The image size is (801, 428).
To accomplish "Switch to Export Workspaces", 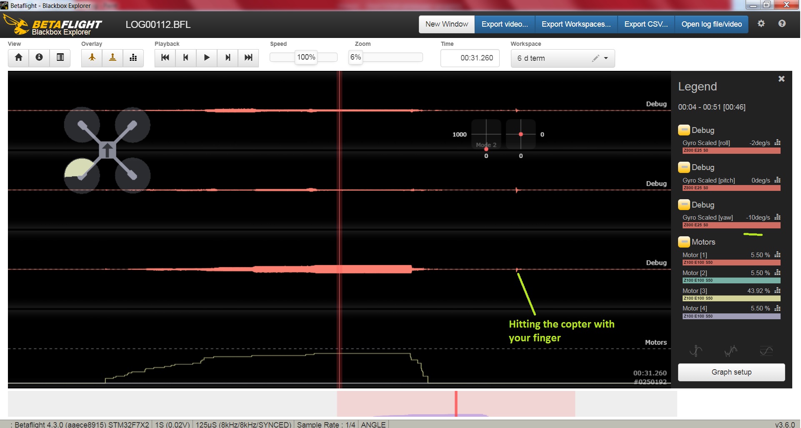I will (x=576, y=24).
